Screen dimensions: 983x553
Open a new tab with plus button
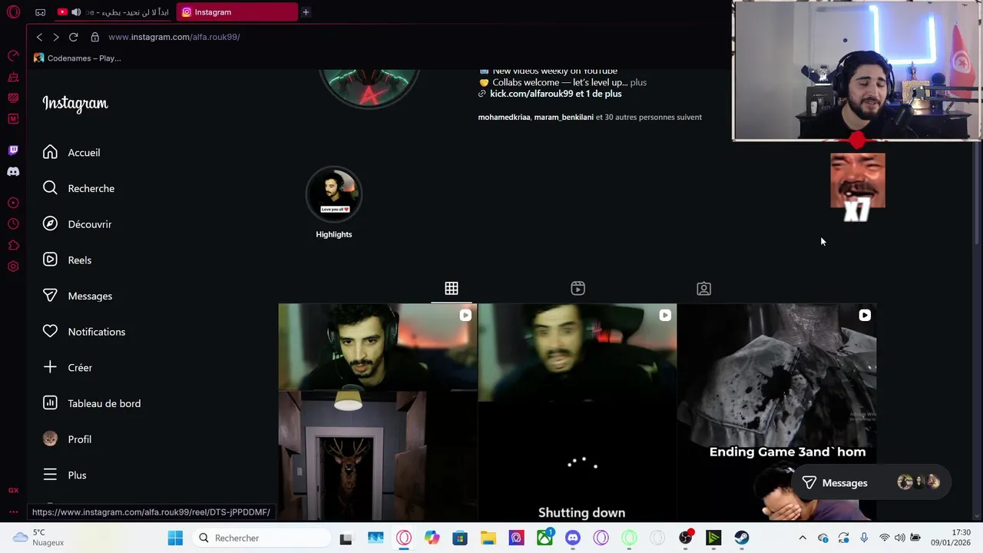tap(306, 12)
